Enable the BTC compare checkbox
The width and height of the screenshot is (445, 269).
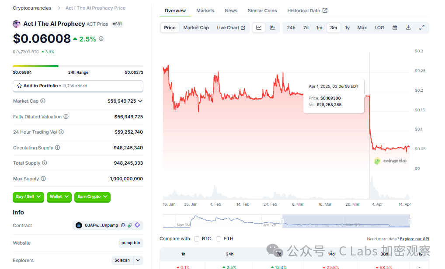197,239
